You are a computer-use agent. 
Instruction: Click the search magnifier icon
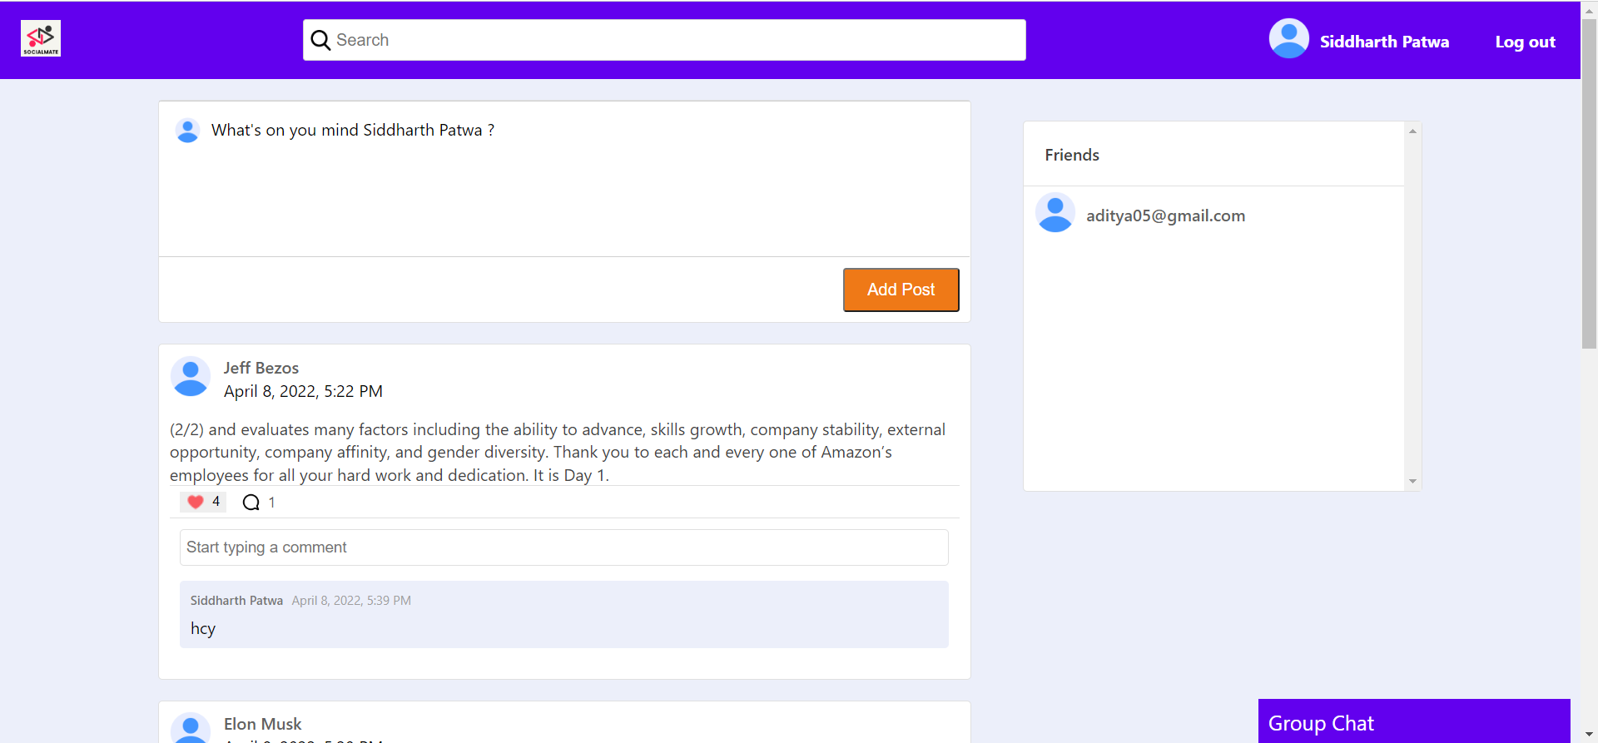click(320, 40)
